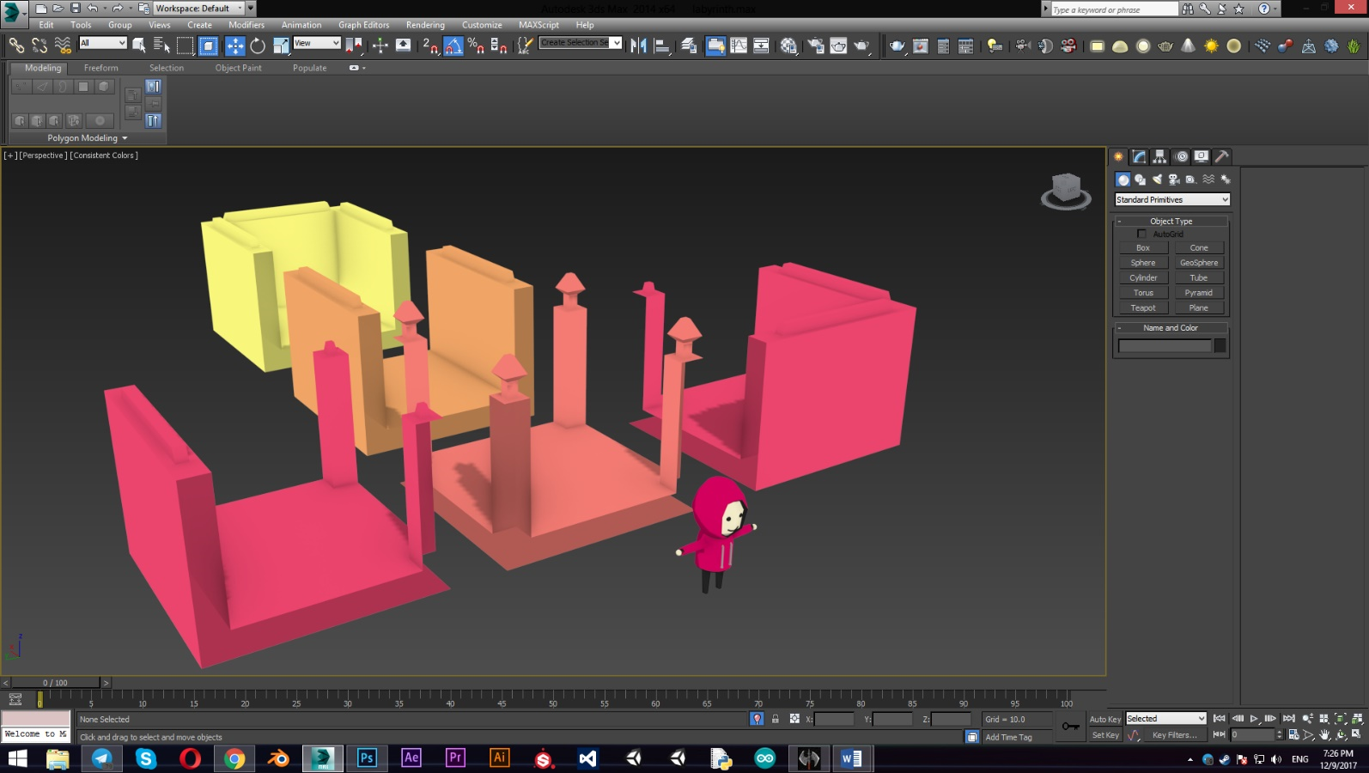Click the object color swatch
This screenshot has height=773, width=1369.
click(1220, 345)
